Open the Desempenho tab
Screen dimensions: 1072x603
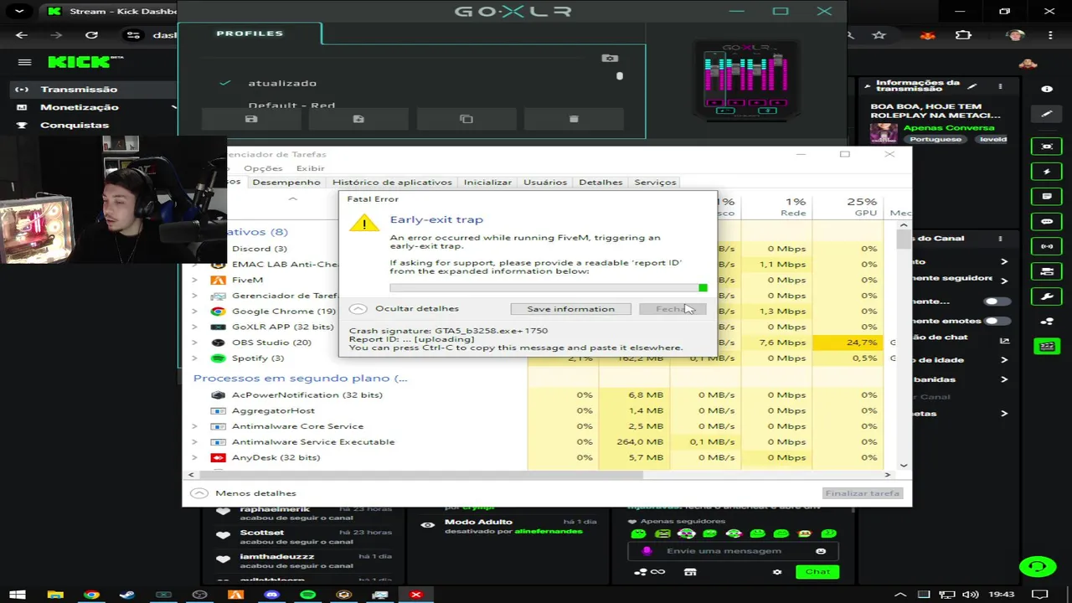286,182
